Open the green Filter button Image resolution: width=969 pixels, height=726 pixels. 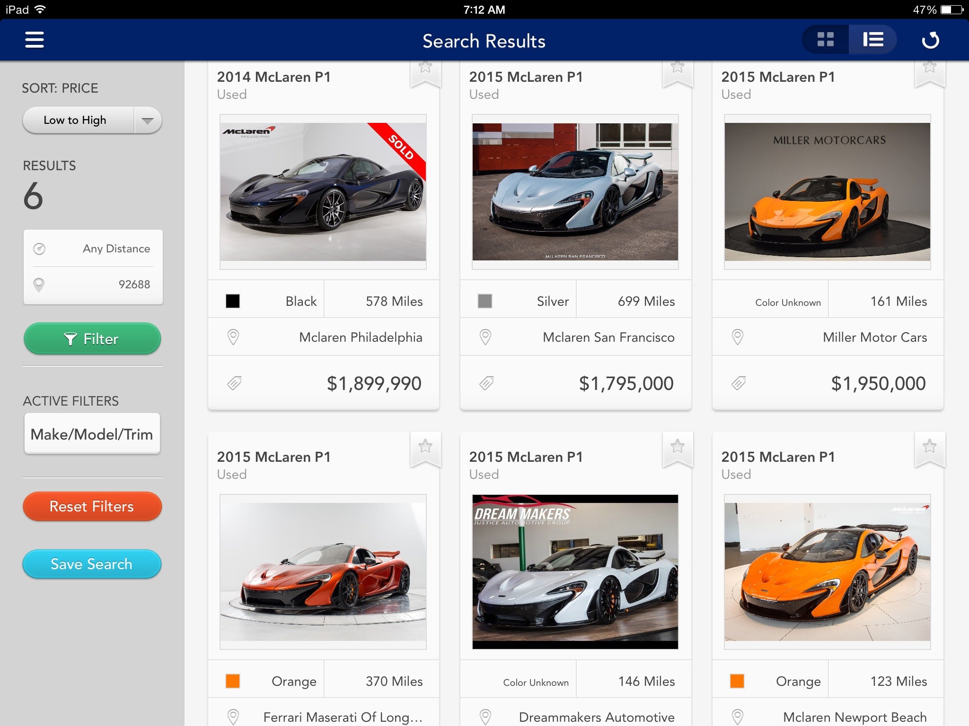click(92, 338)
